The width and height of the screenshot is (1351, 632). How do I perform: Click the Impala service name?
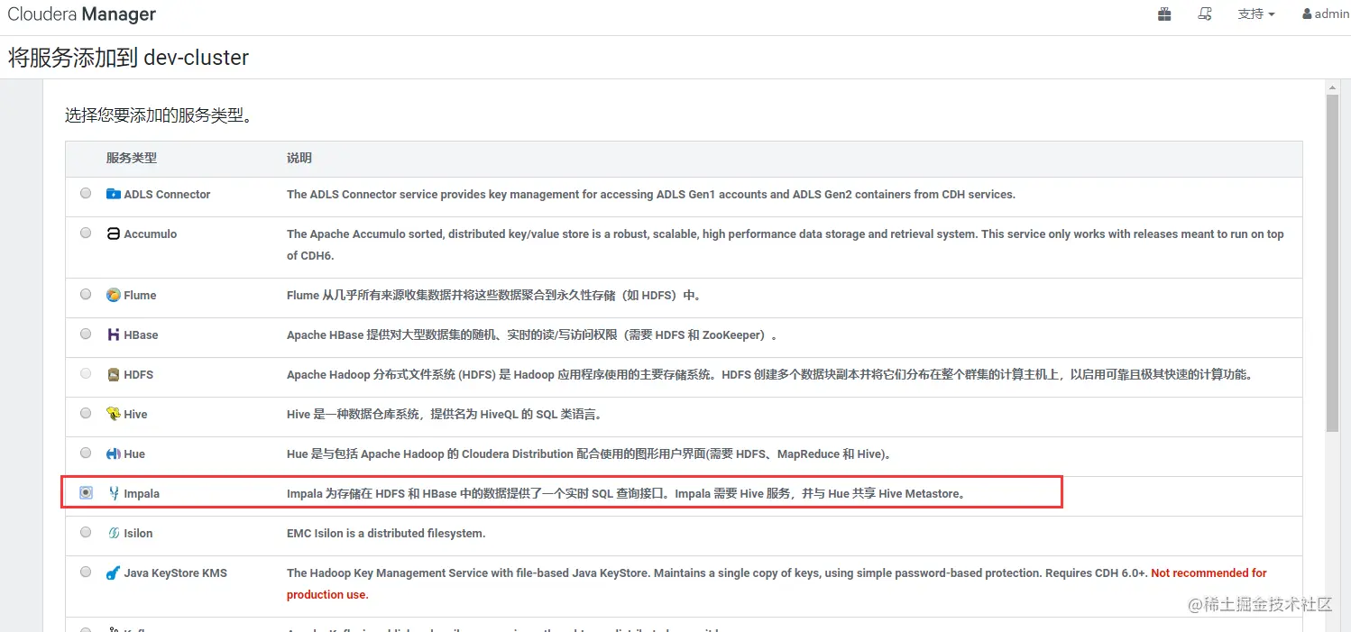tap(142, 493)
